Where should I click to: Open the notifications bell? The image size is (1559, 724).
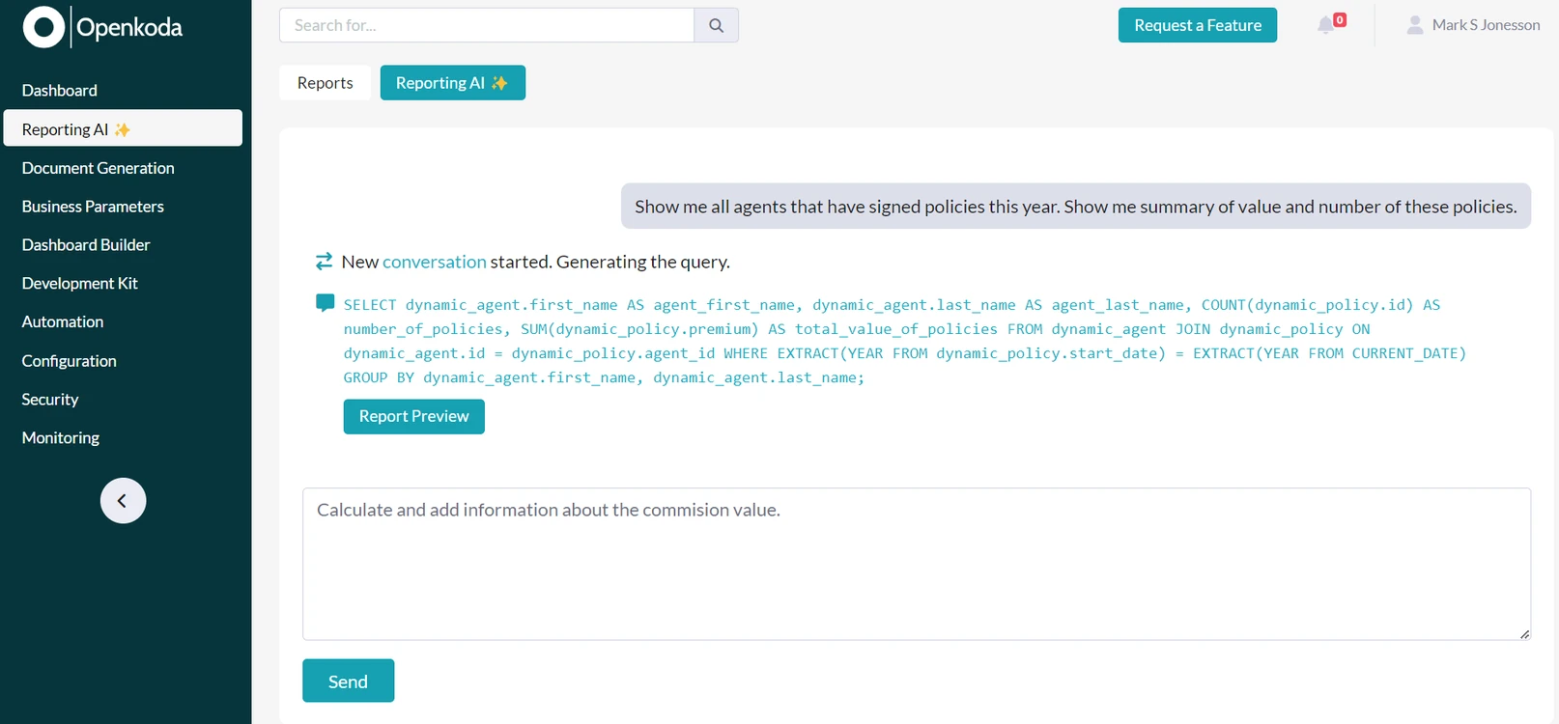pos(1326,25)
